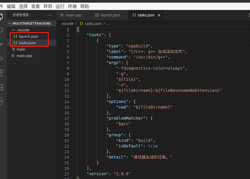Open the 帮助 (Help) menu
This screenshot has height=179, width=250.
click(85, 6)
